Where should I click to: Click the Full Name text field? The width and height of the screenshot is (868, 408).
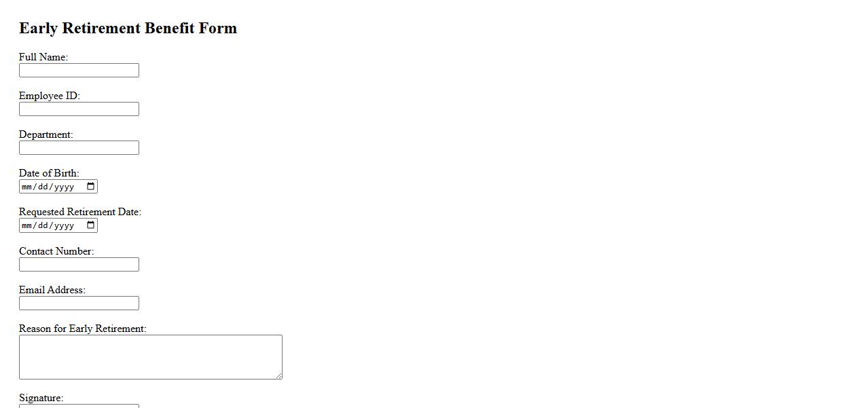click(x=79, y=71)
